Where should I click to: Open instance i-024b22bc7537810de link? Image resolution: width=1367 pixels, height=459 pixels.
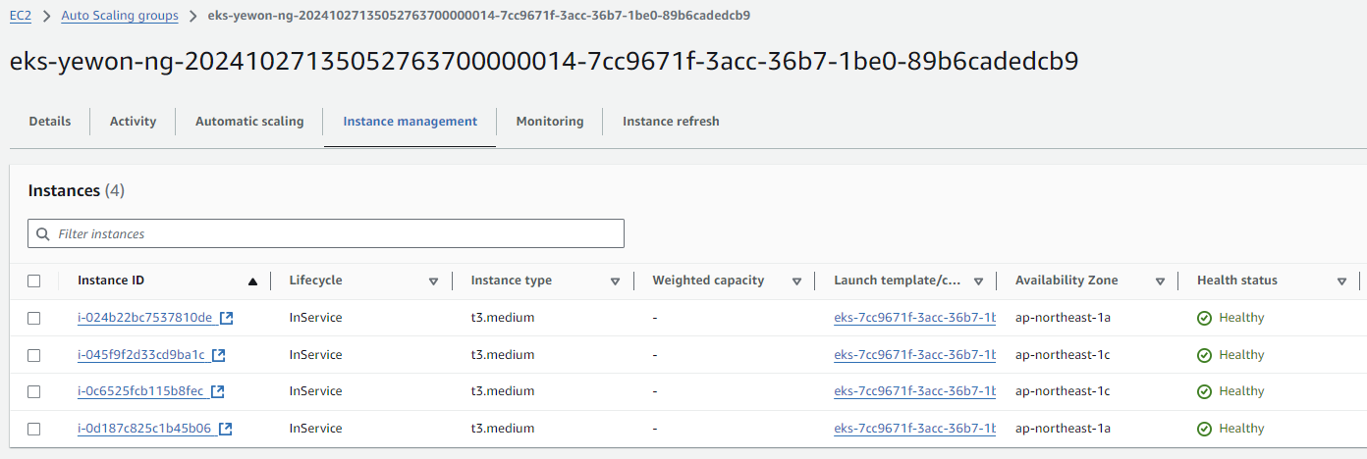[x=145, y=318]
